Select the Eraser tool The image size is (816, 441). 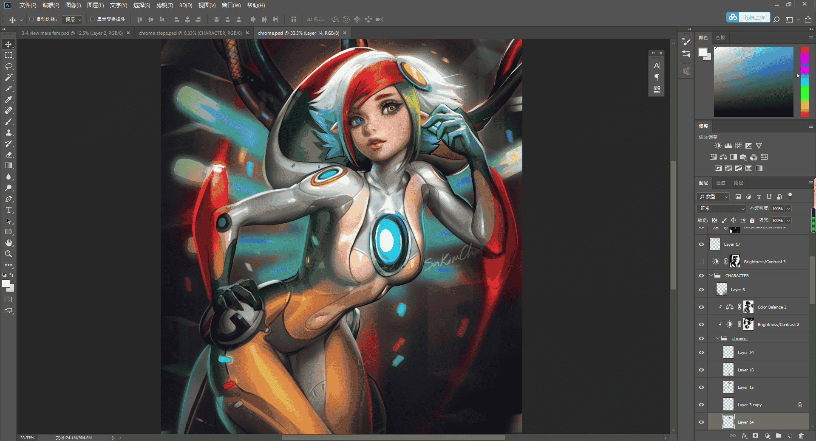(8, 154)
